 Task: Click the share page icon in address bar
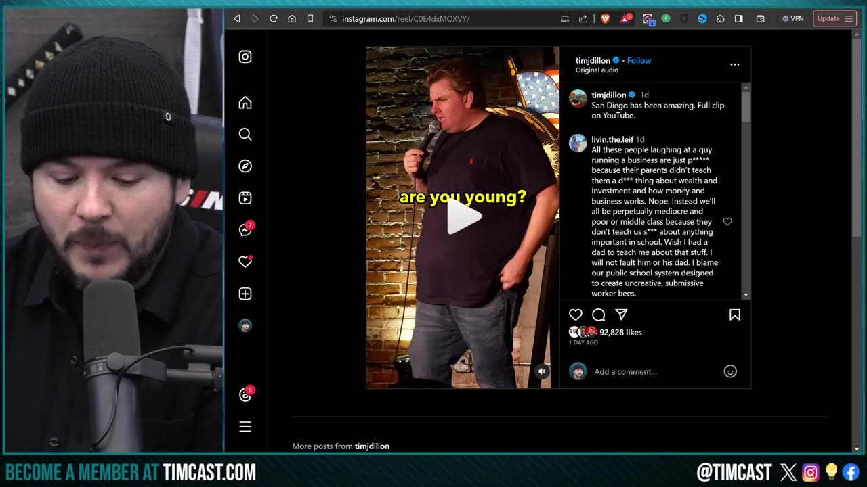pos(583,19)
